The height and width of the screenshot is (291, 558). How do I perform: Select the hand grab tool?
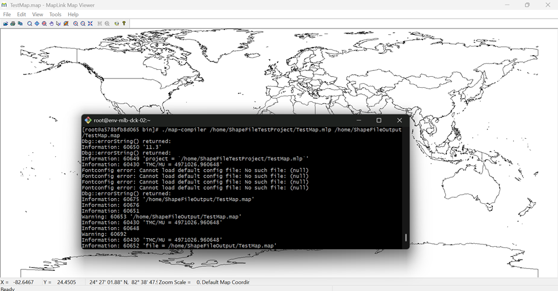click(x=51, y=23)
